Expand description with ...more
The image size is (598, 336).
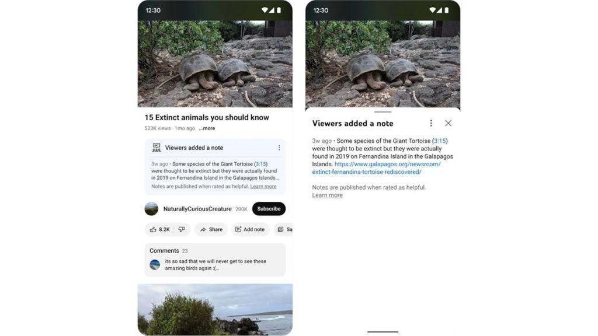pyautogui.click(x=207, y=128)
